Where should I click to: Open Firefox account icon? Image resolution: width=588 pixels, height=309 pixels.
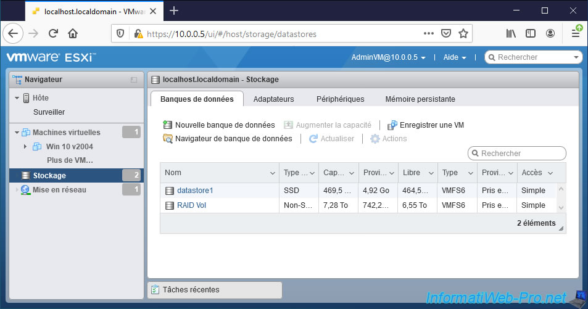[550, 33]
